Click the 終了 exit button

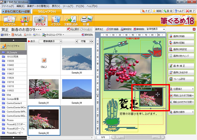[190, 11]
